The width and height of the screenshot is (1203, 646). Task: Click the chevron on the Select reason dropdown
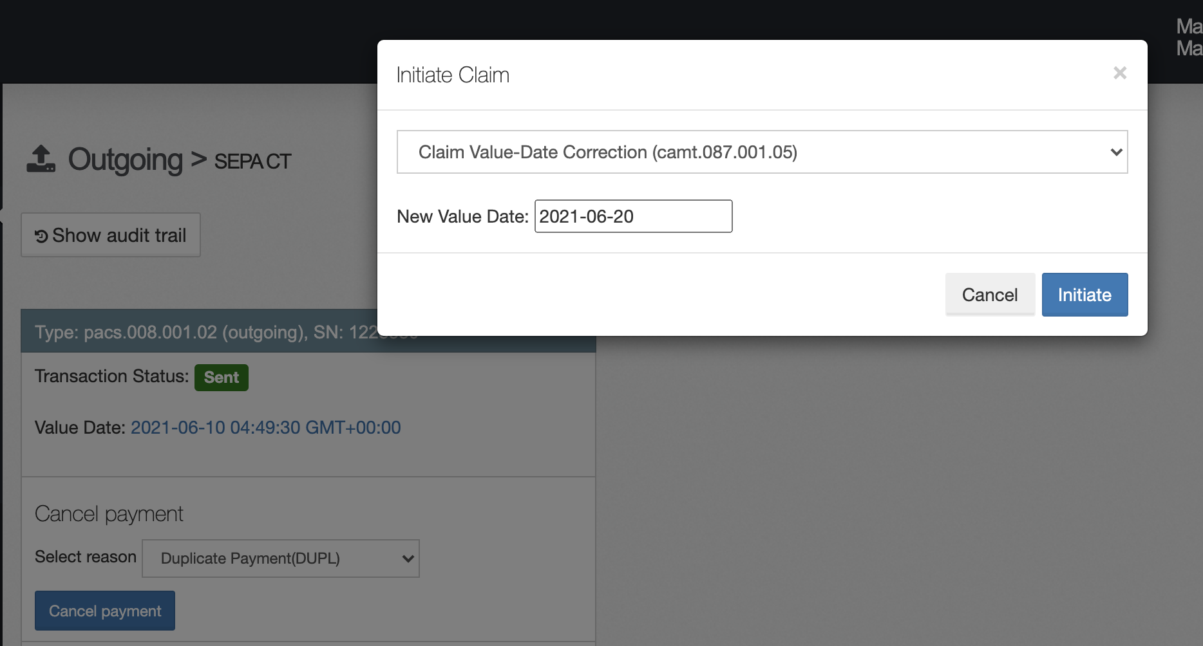tap(406, 558)
